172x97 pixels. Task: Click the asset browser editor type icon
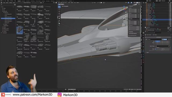pos(1,3)
